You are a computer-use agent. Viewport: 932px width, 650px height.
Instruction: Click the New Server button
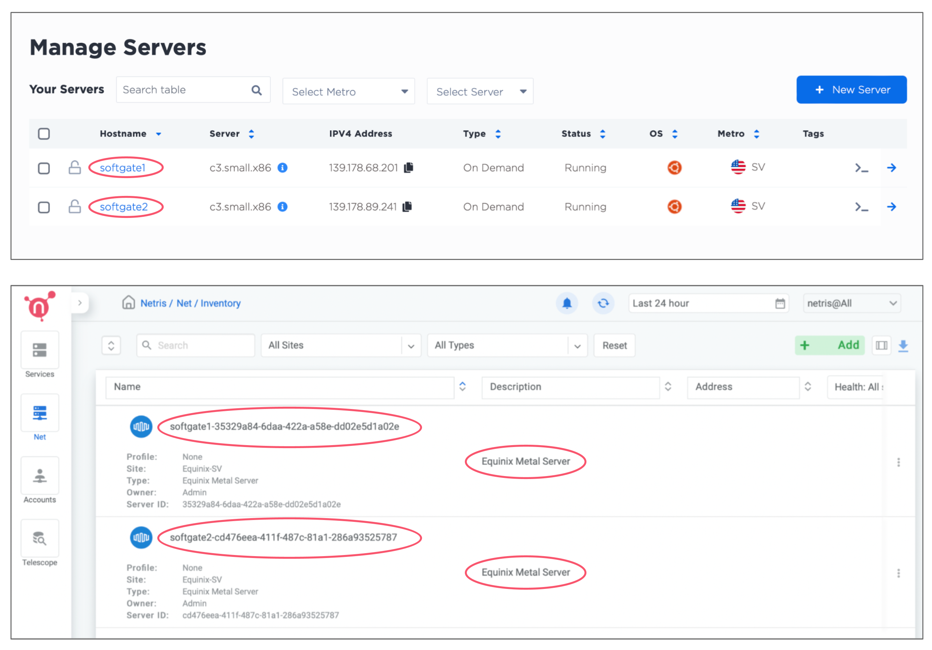[x=851, y=90]
